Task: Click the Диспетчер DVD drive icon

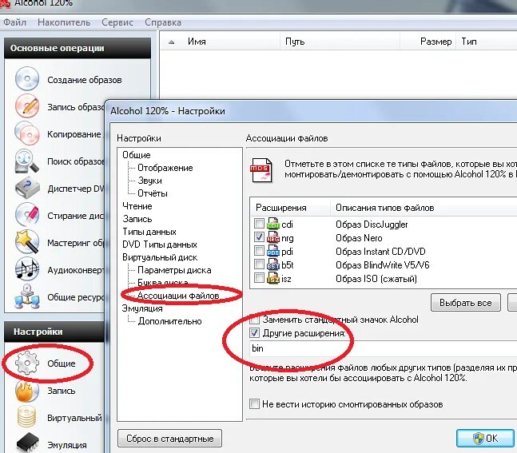Action: [x=27, y=188]
